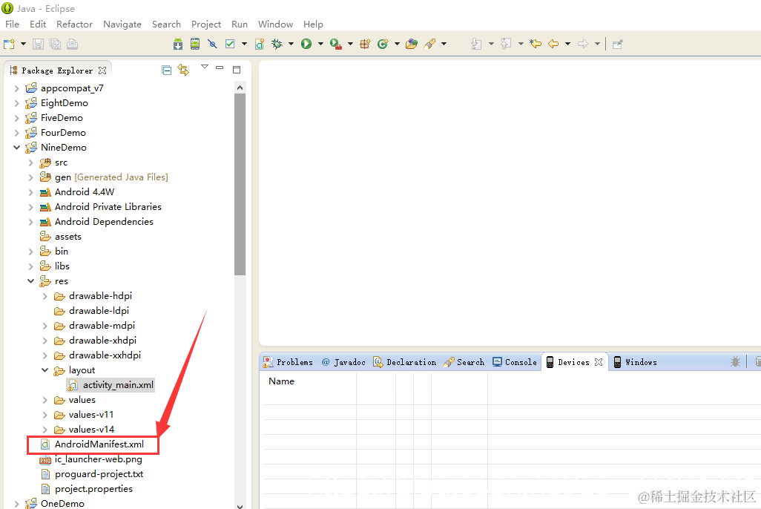
Task: Click scroll up arrow in Package Explorer
Action: tap(240, 88)
